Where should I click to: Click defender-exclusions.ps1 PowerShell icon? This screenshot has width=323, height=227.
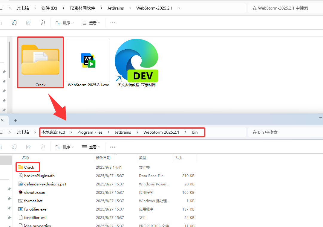[x=20, y=184]
